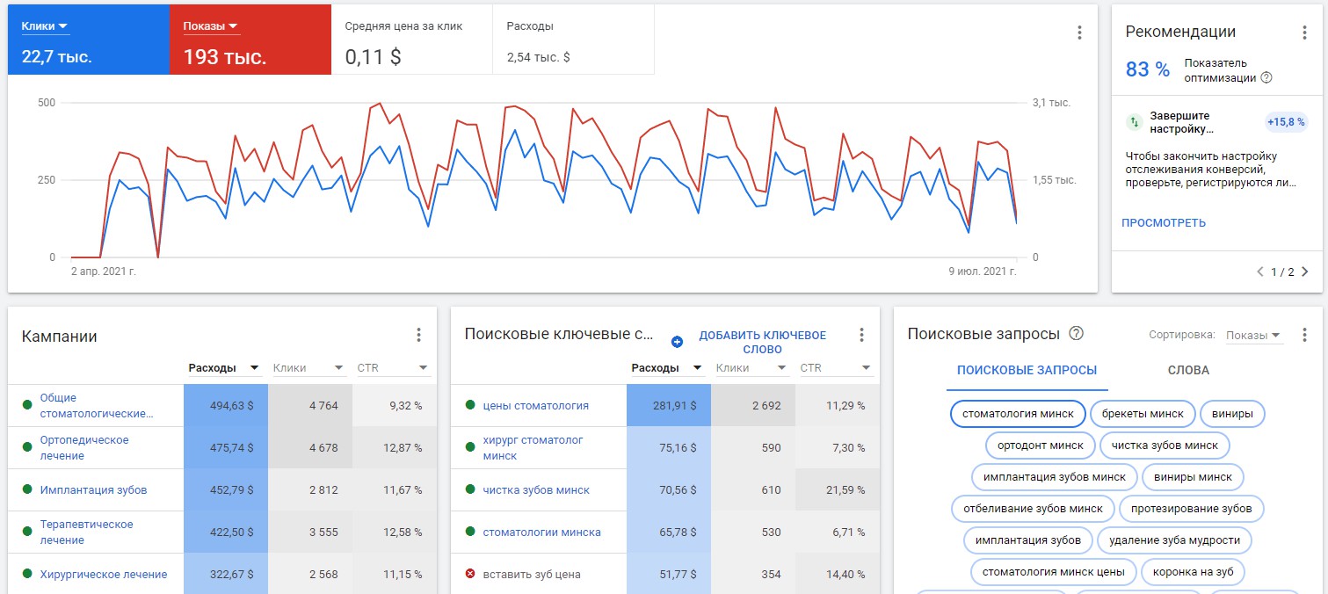Select the Расходы metric tile

click(573, 40)
